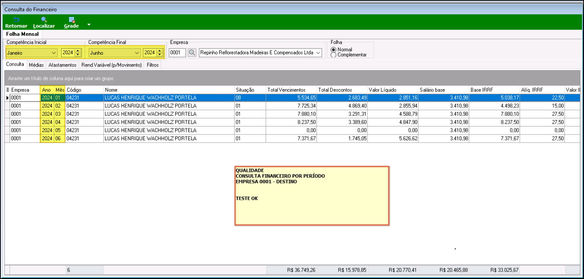Open the Afastamentos tab
The width and height of the screenshot is (584, 279).
click(62, 65)
